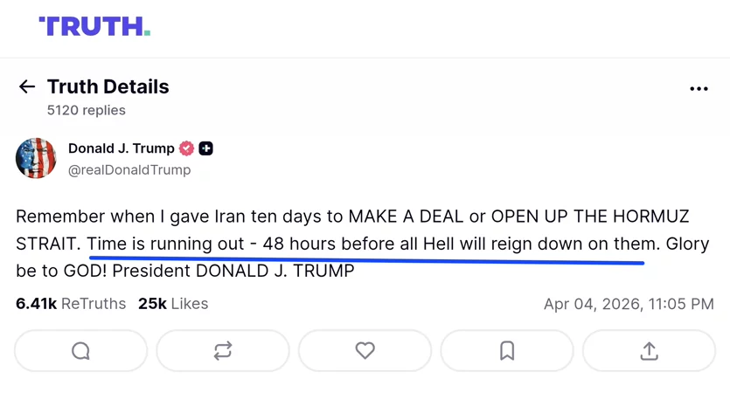Open Donald J. Trump's profile avatar
The image size is (730, 406).
(x=36, y=158)
